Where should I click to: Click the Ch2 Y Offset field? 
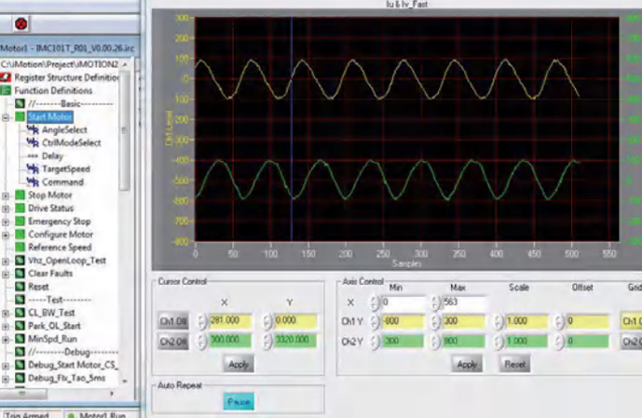coord(589,342)
